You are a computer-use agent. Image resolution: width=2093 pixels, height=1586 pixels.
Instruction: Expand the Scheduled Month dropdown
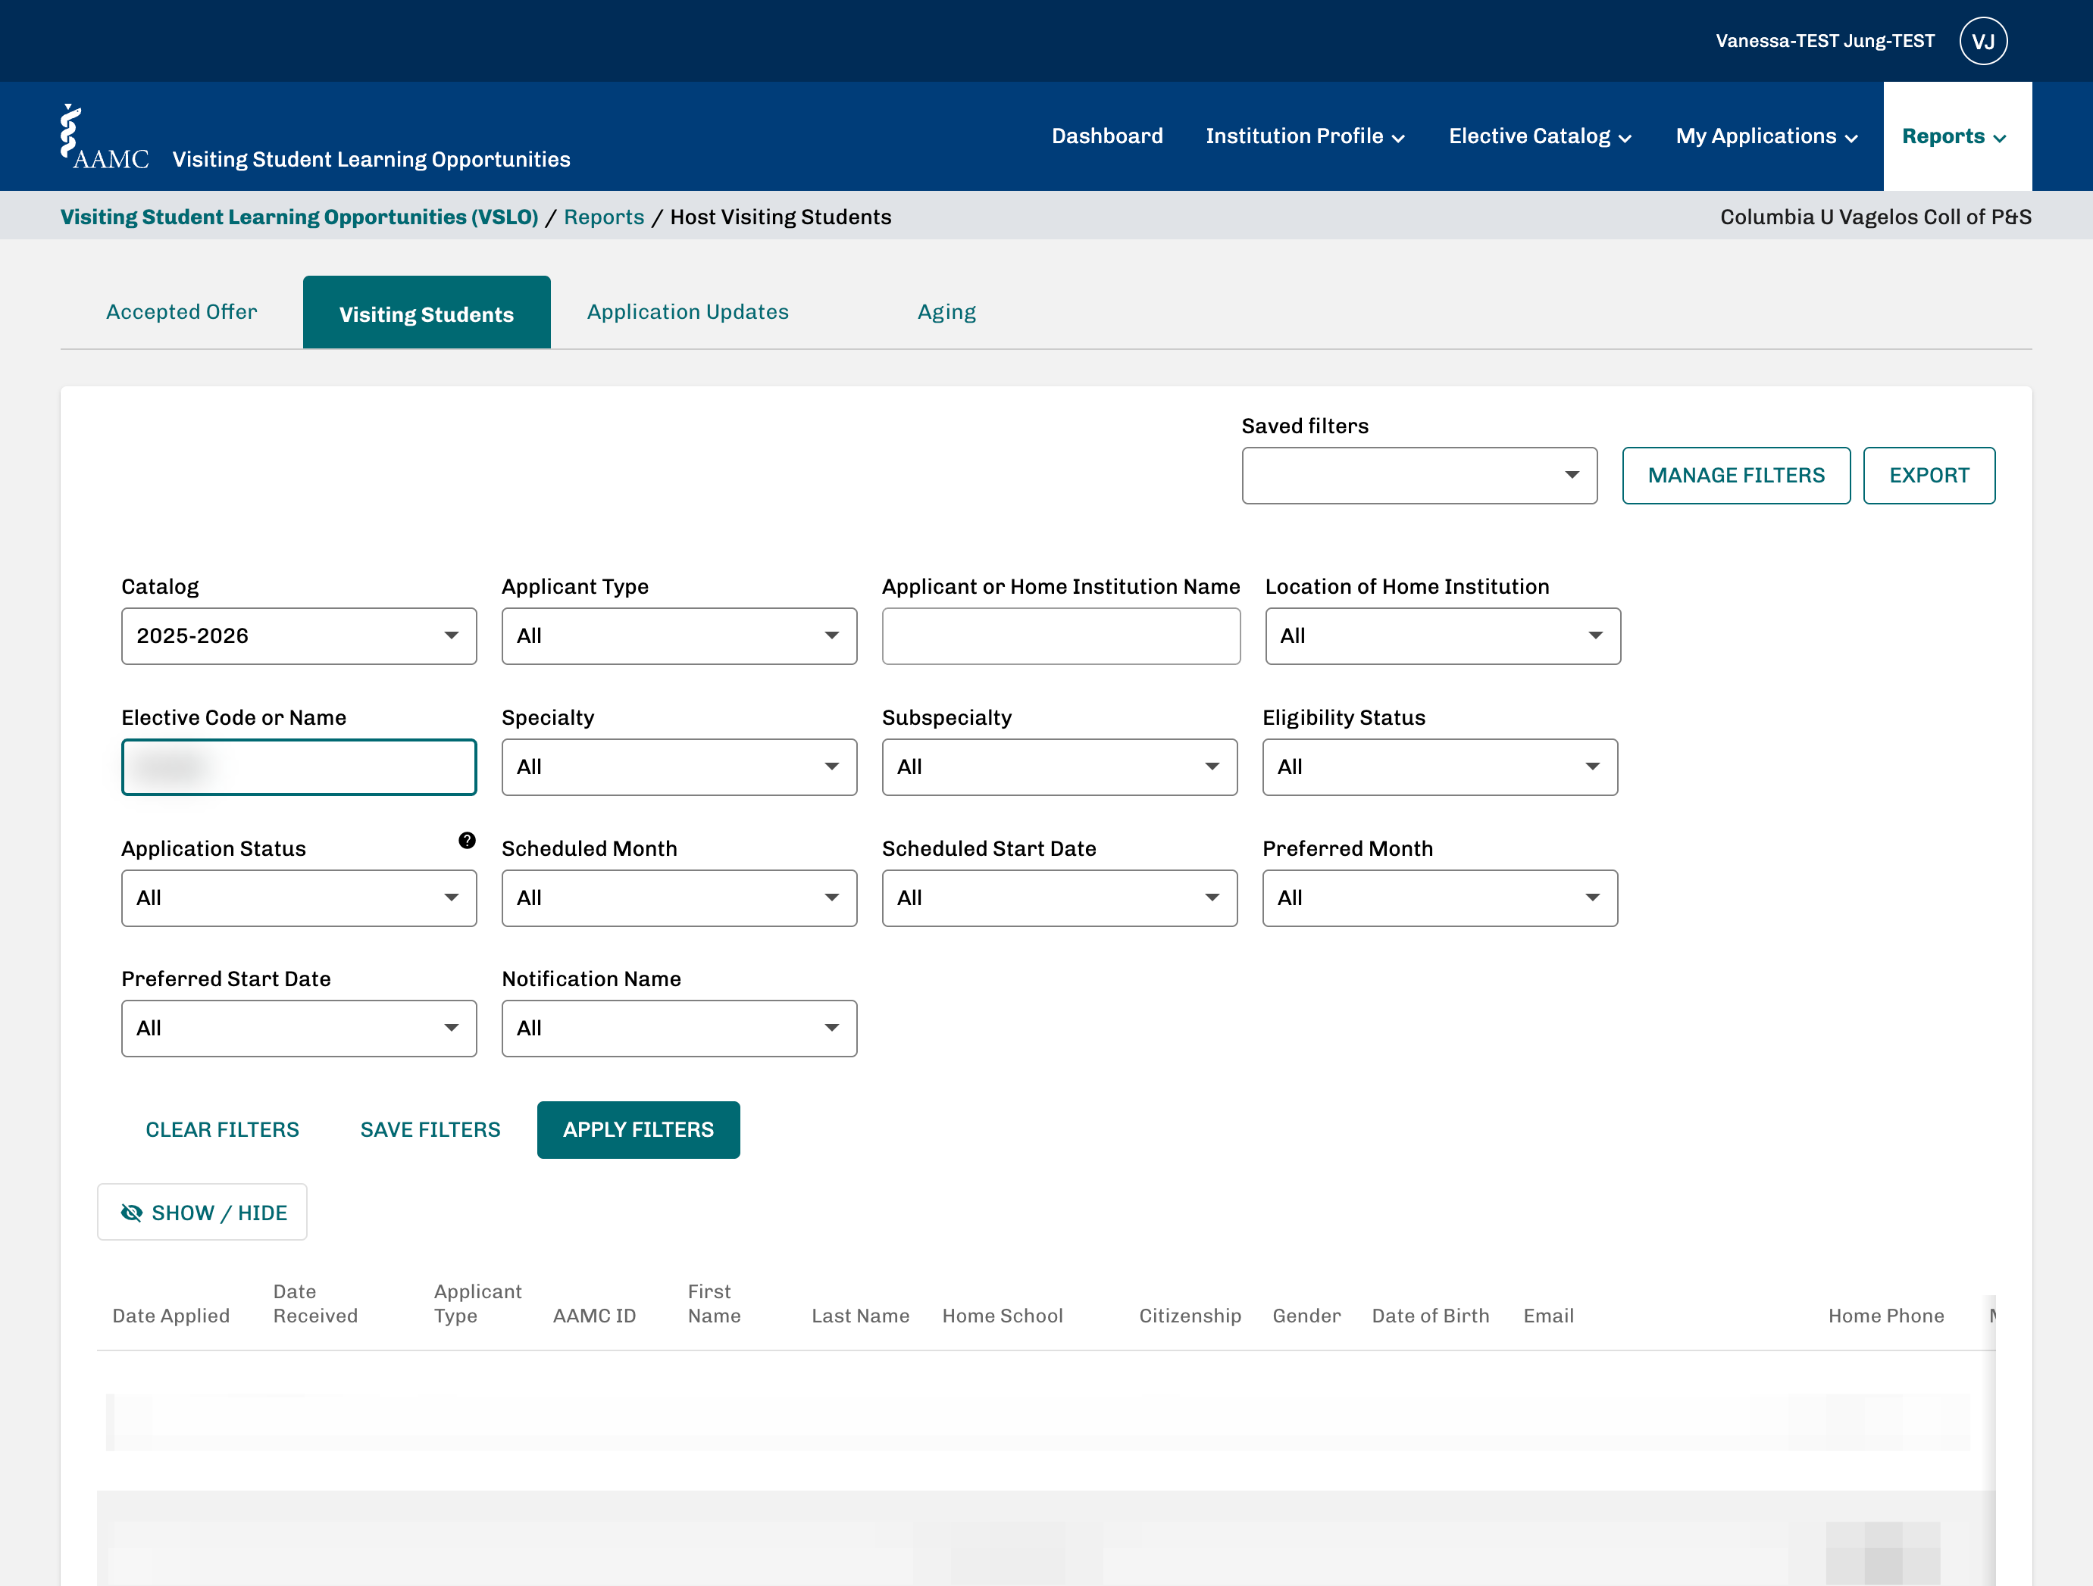[680, 898]
